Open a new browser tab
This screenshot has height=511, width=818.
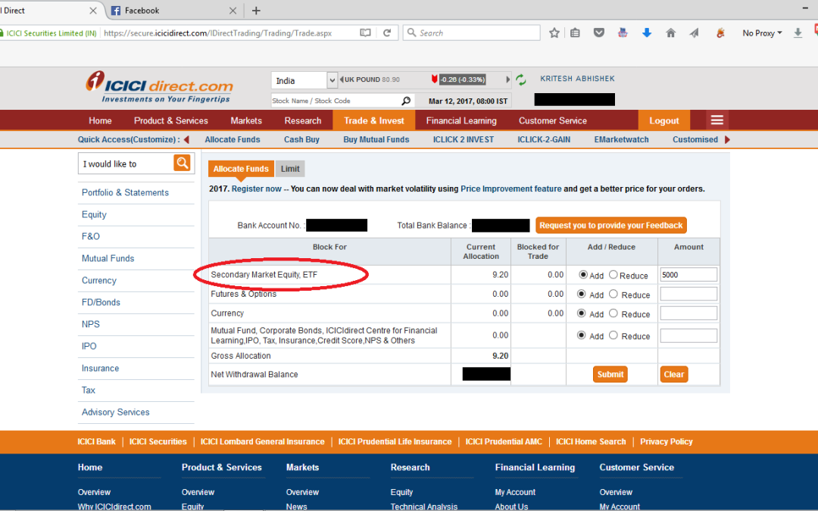click(x=256, y=11)
